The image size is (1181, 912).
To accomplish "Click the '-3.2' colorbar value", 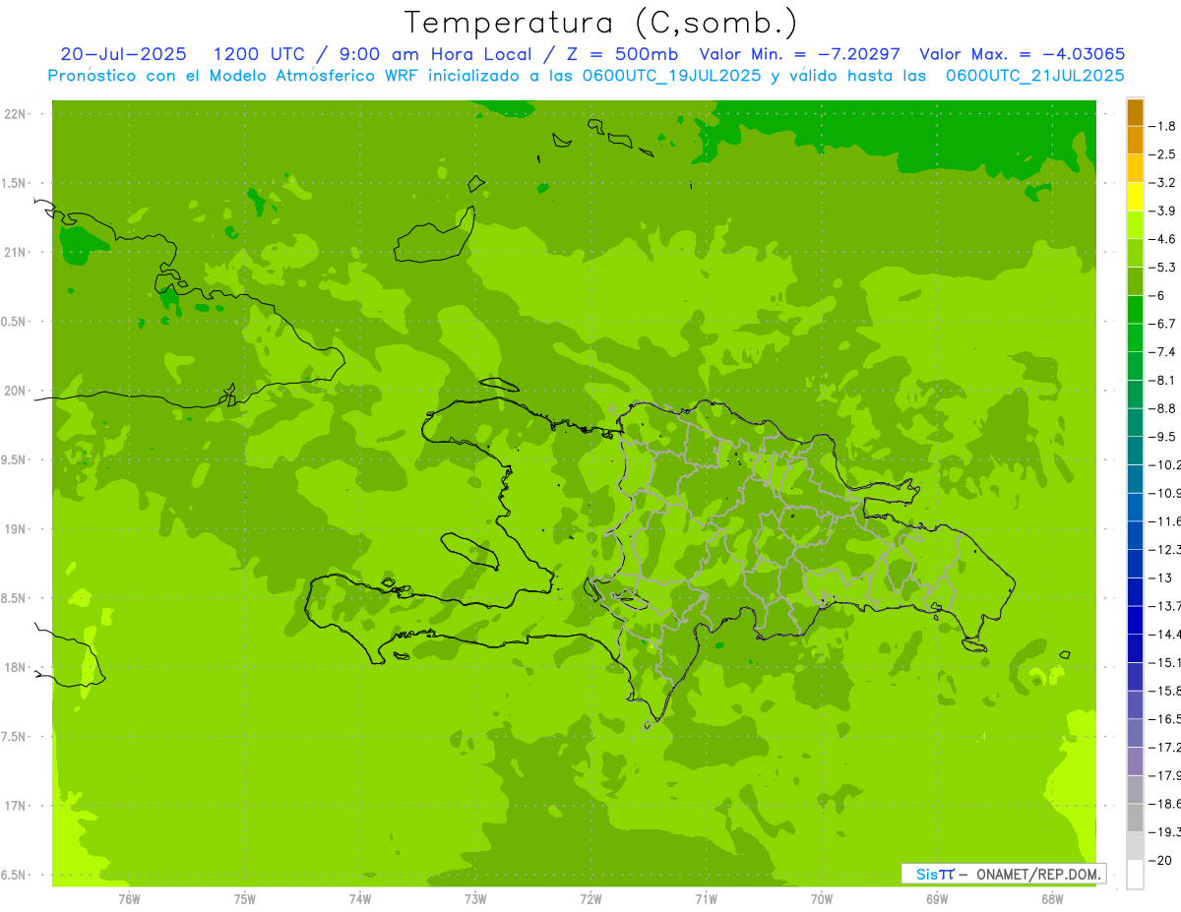I will 1163,182.
